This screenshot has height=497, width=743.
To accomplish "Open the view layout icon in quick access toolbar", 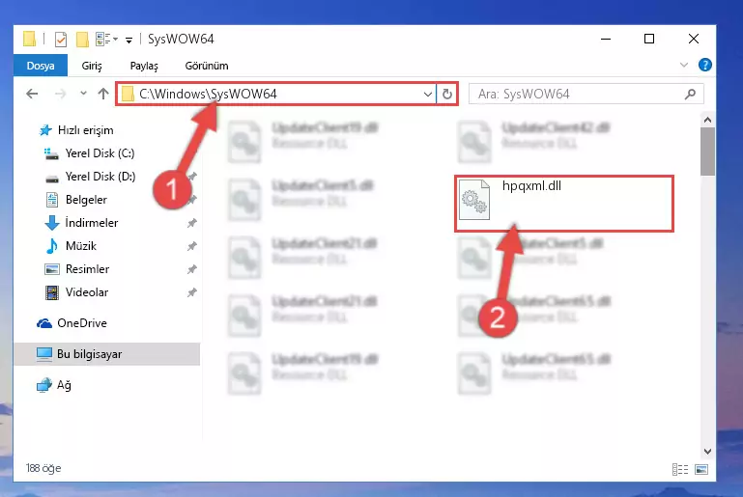I will click(102, 39).
